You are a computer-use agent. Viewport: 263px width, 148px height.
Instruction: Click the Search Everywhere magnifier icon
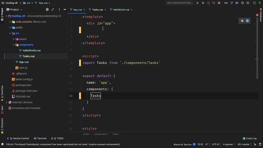tap(260, 3)
